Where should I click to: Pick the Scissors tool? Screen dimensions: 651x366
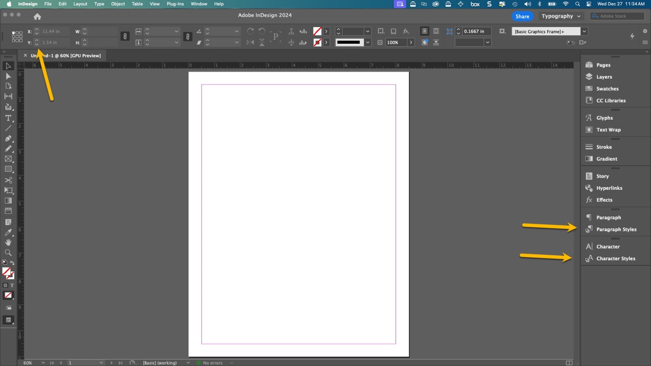pyautogui.click(x=8, y=180)
